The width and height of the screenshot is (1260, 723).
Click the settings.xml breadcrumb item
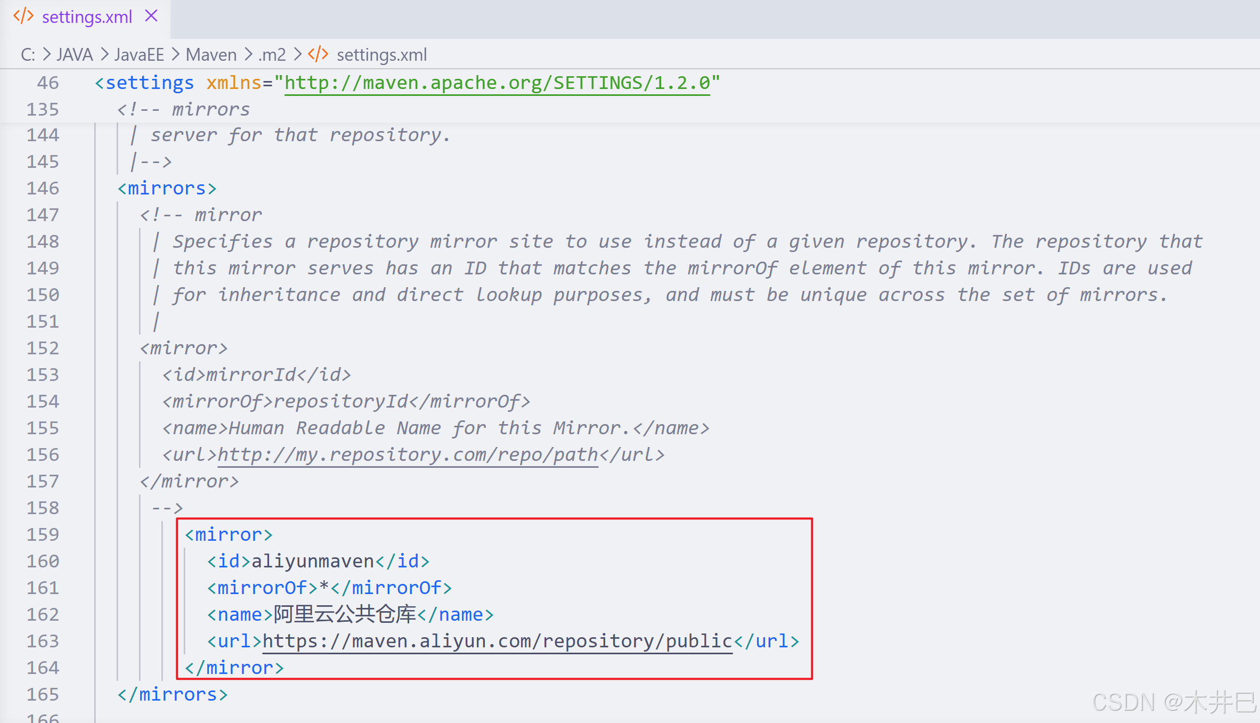point(381,54)
